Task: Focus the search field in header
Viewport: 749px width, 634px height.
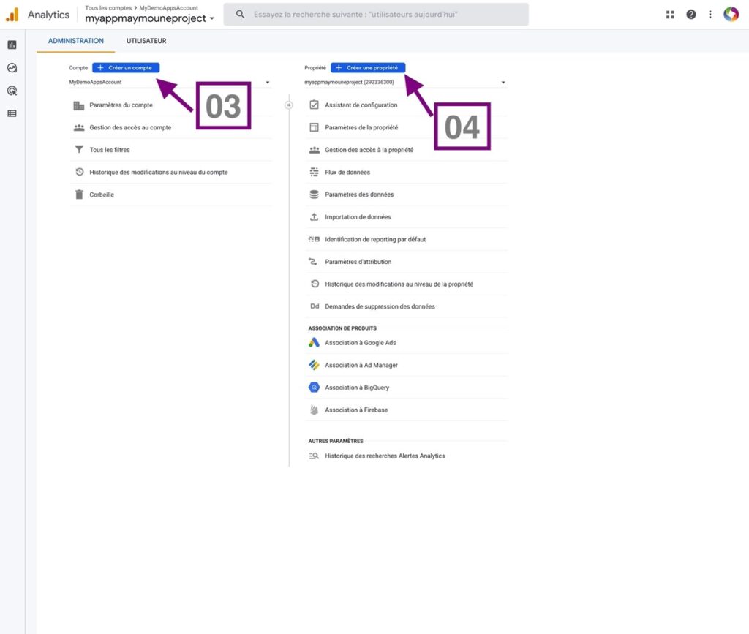Action: pos(376,15)
